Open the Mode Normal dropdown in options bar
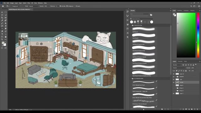This screenshot has height=113, width=201. point(34,6)
